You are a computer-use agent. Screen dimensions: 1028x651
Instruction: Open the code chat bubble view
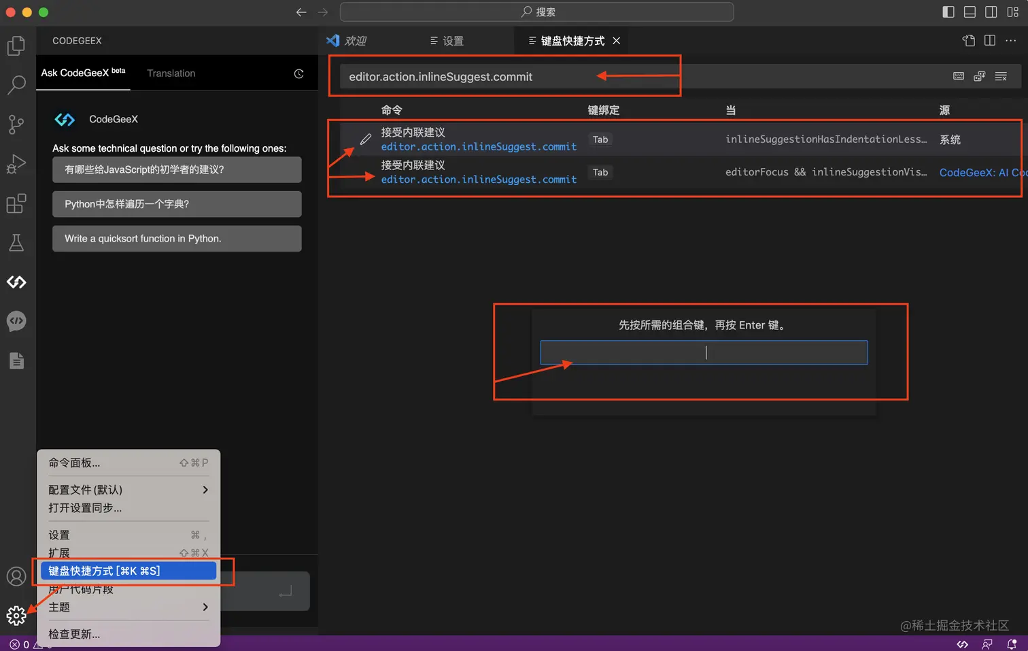pos(16,321)
